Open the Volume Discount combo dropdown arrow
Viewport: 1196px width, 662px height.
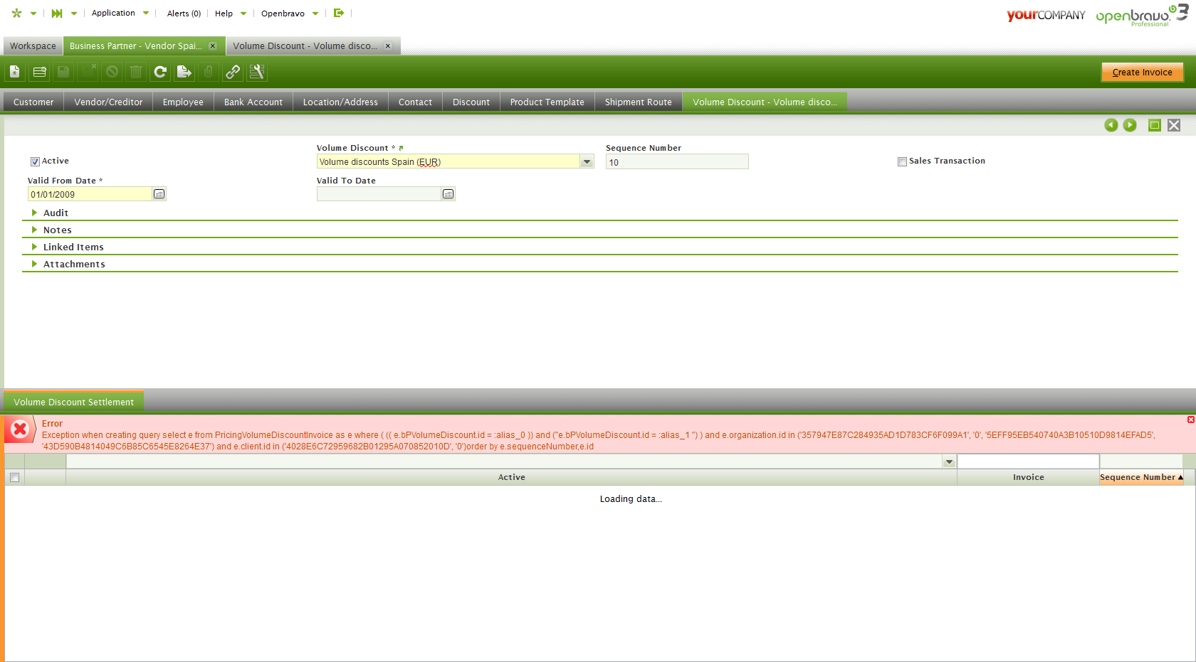pyautogui.click(x=587, y=162)
